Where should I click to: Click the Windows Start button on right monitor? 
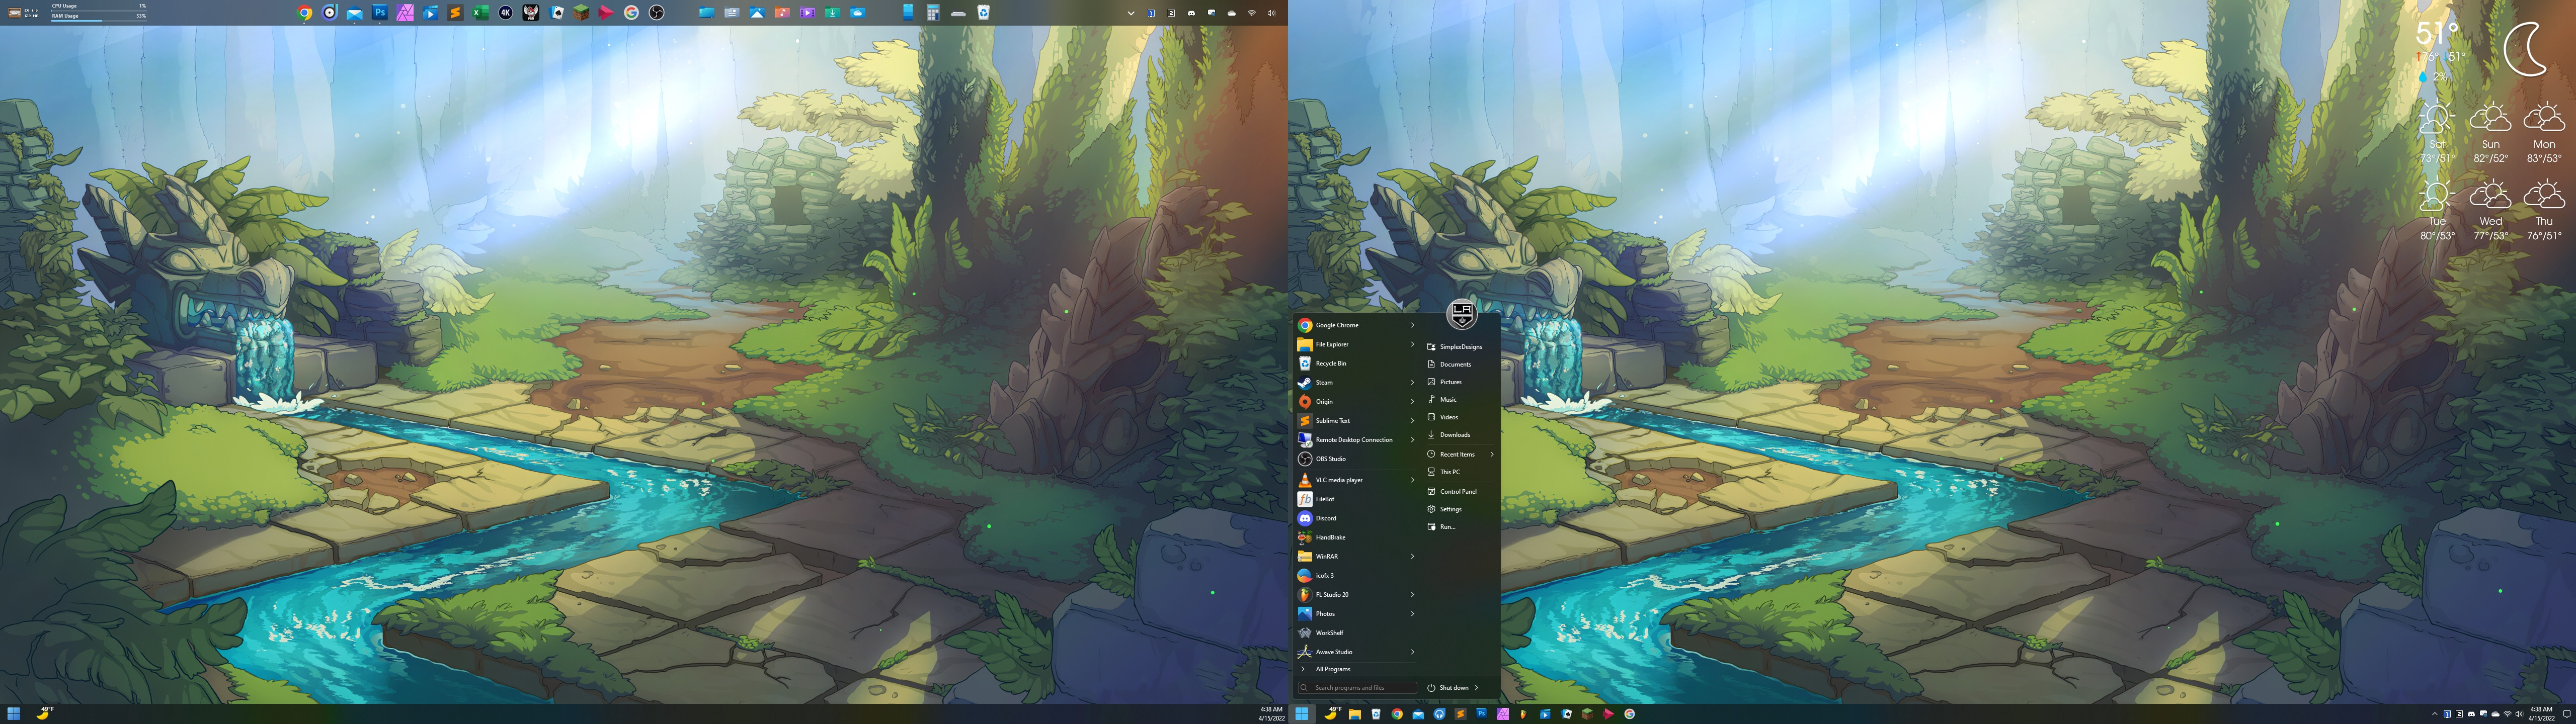point(1302,714)
